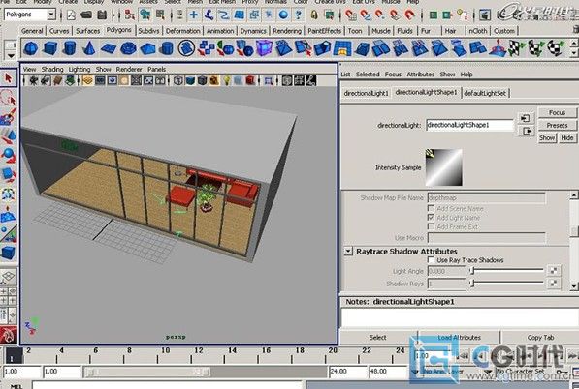Screen dimensions: 579x389
Task: Open the shelf options arrow menu
Action: [x=11, y=56]
